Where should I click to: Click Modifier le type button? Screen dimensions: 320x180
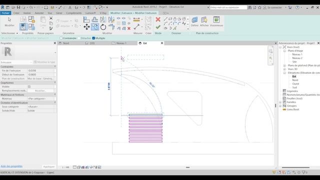click(x=44, y=62)
